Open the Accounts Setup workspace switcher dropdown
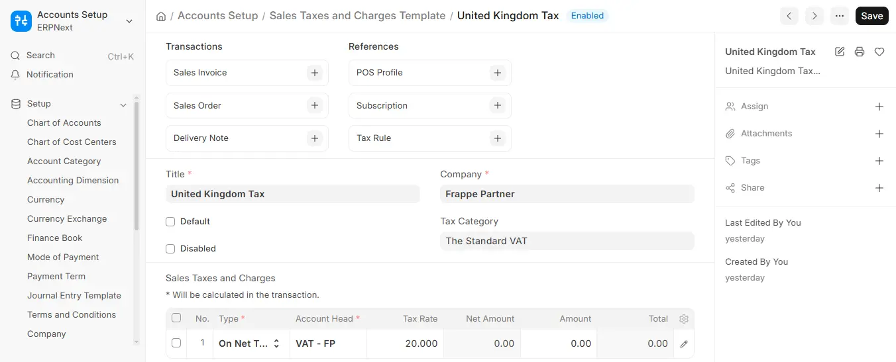The width and height of the screenshot is (896, 362). pyautogui.click(x=129, y=21)
